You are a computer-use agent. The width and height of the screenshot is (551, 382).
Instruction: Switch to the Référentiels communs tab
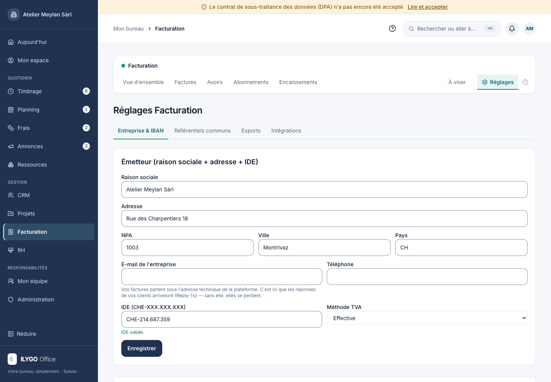point(202,131)
